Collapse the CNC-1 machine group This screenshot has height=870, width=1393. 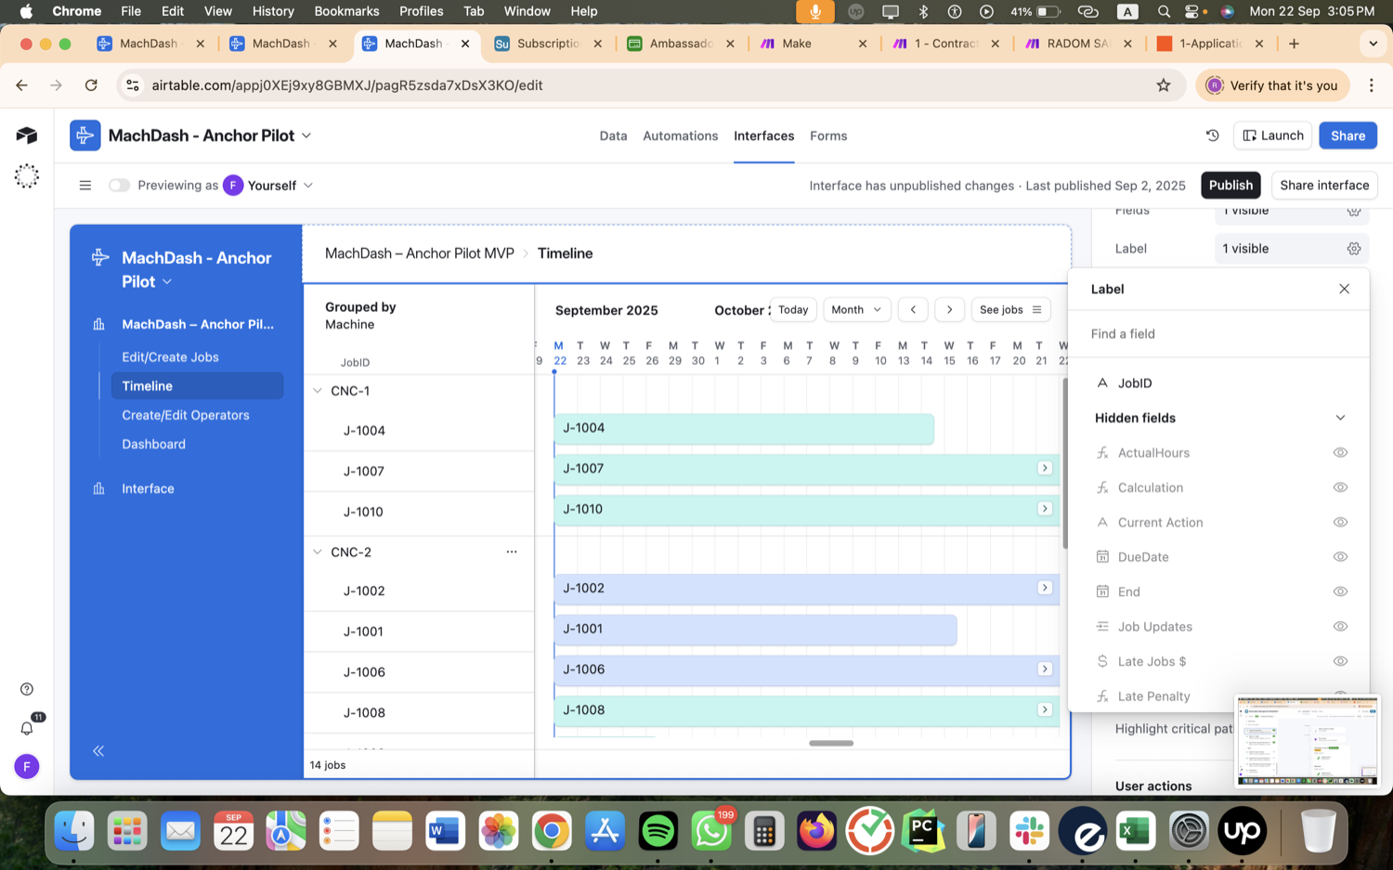(x=318, y=391)
